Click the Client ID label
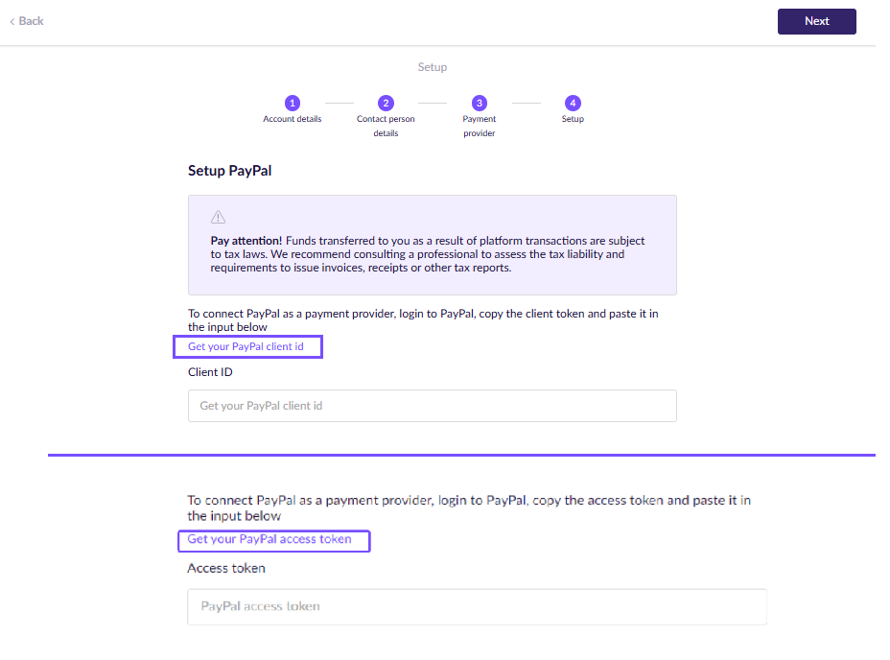Image resolution: width=890 pixels, height=660 pixels. [x=210, y=372]
